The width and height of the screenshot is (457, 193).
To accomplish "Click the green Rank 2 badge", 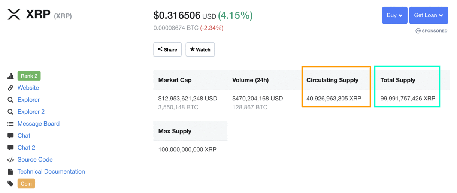I will point(29,76).
